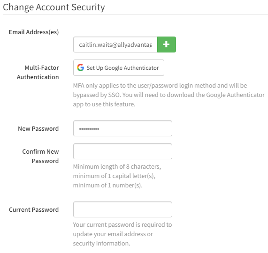Select the Set Up Google Authenticator text
Image resolution: width=268 pixels, height=253 pixels.
(x=123, y=68)
